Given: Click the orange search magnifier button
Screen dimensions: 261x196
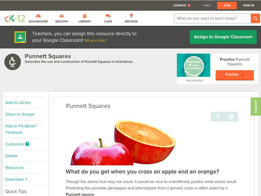Looking at the screenshot, I should [x=255, y=18].
